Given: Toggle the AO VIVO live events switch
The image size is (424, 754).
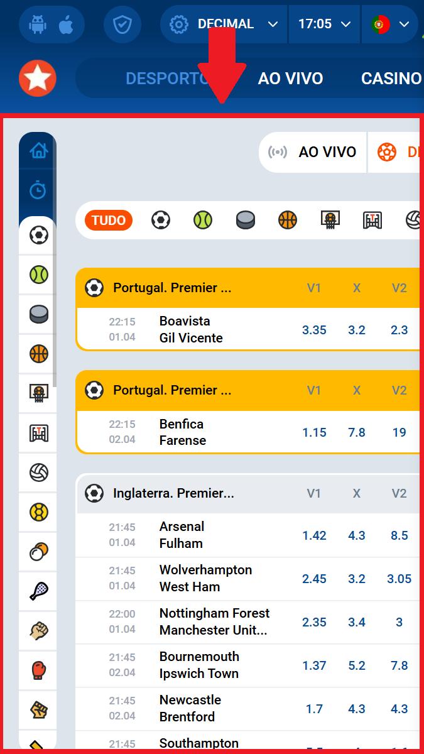Looking at the screenshot, I should coord(313,152).
